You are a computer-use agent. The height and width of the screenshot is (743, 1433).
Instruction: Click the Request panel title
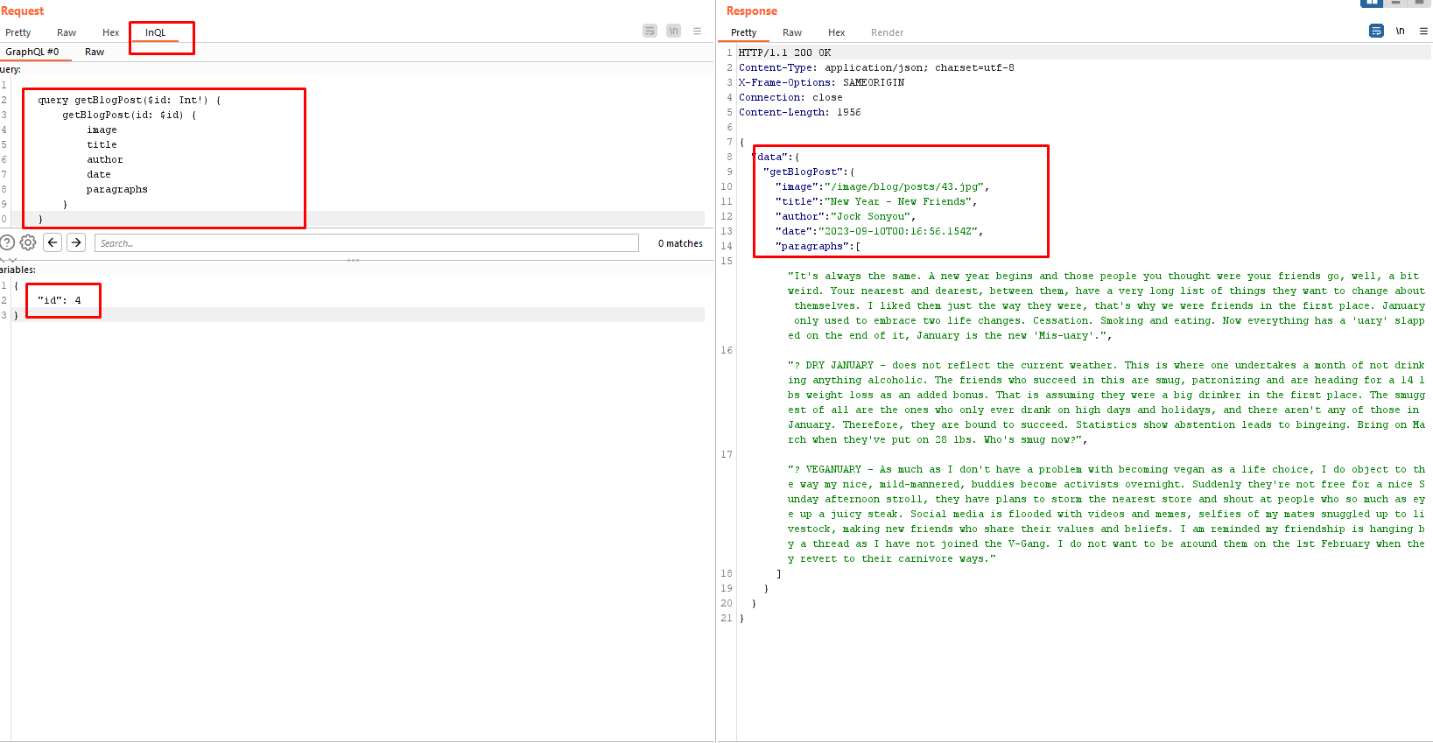[22, 11]
